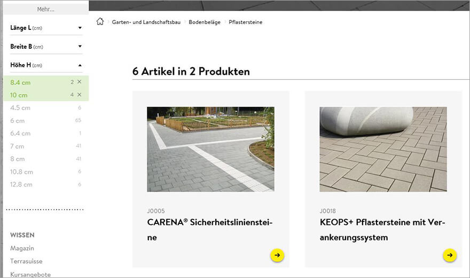Open the Magazin link
The width and height of the screenshot is (470, 278).
[22, 248]
